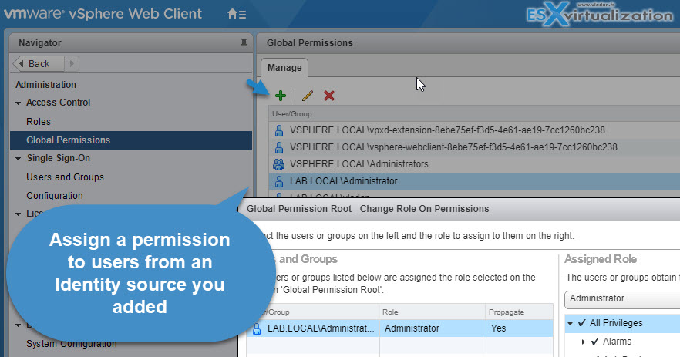This screenshot has height=357, width=680.
Task: Collapse the Single Sign-On tree section
Action: 19,158
